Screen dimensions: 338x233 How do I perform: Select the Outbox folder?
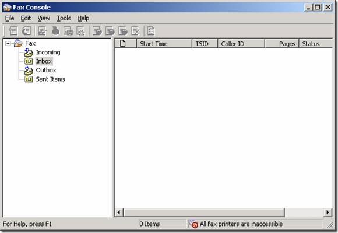(x=46, y=71)
